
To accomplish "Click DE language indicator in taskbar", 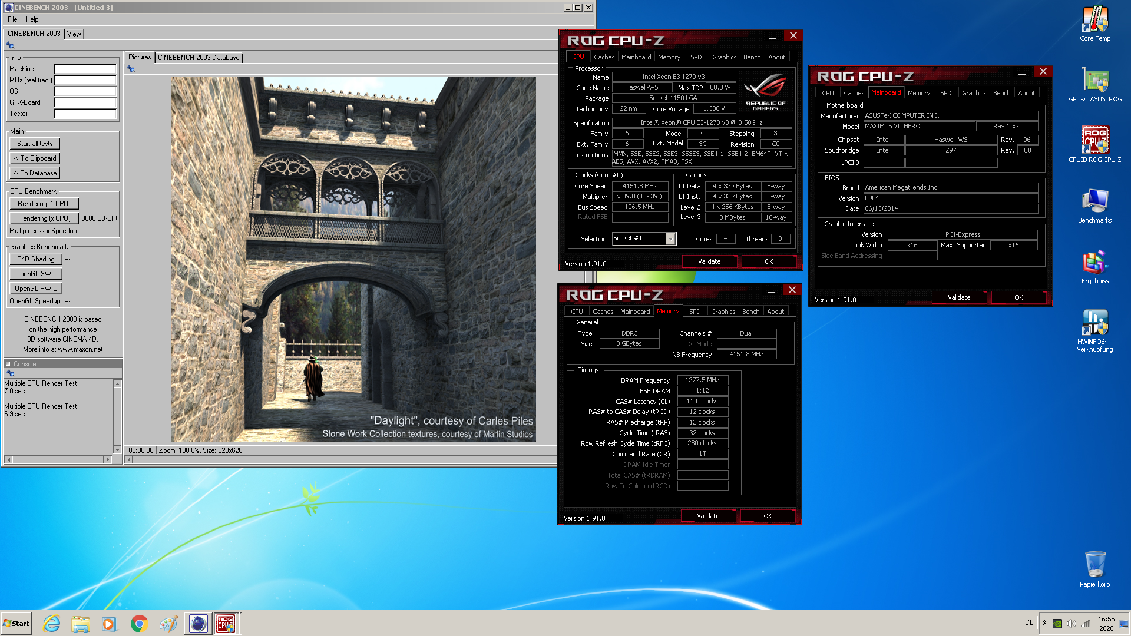I will pos(1029,622).
